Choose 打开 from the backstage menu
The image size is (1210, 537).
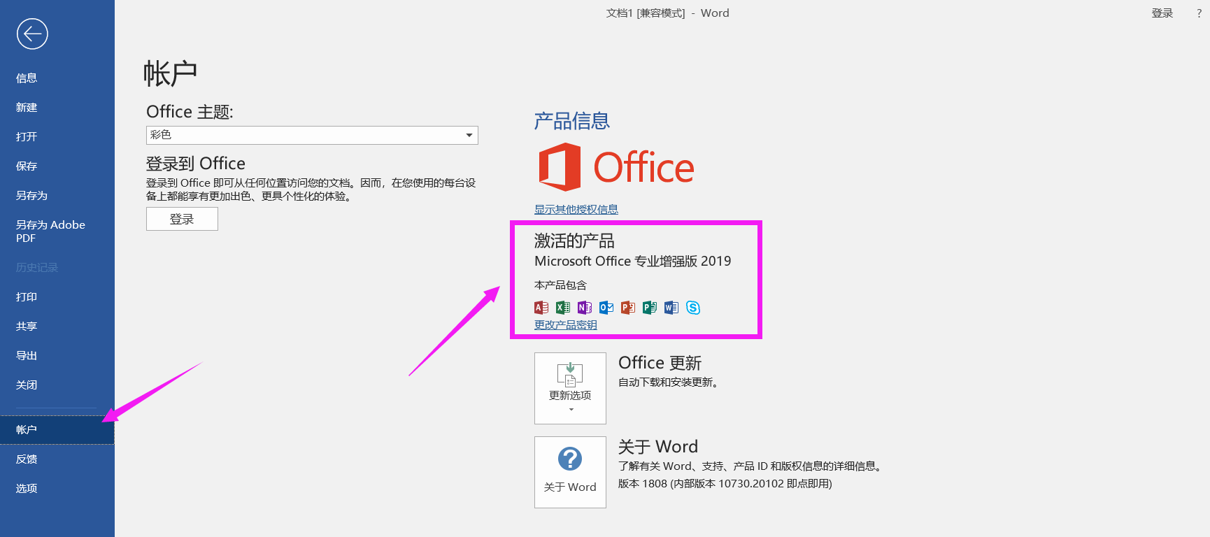click(57, 136)
